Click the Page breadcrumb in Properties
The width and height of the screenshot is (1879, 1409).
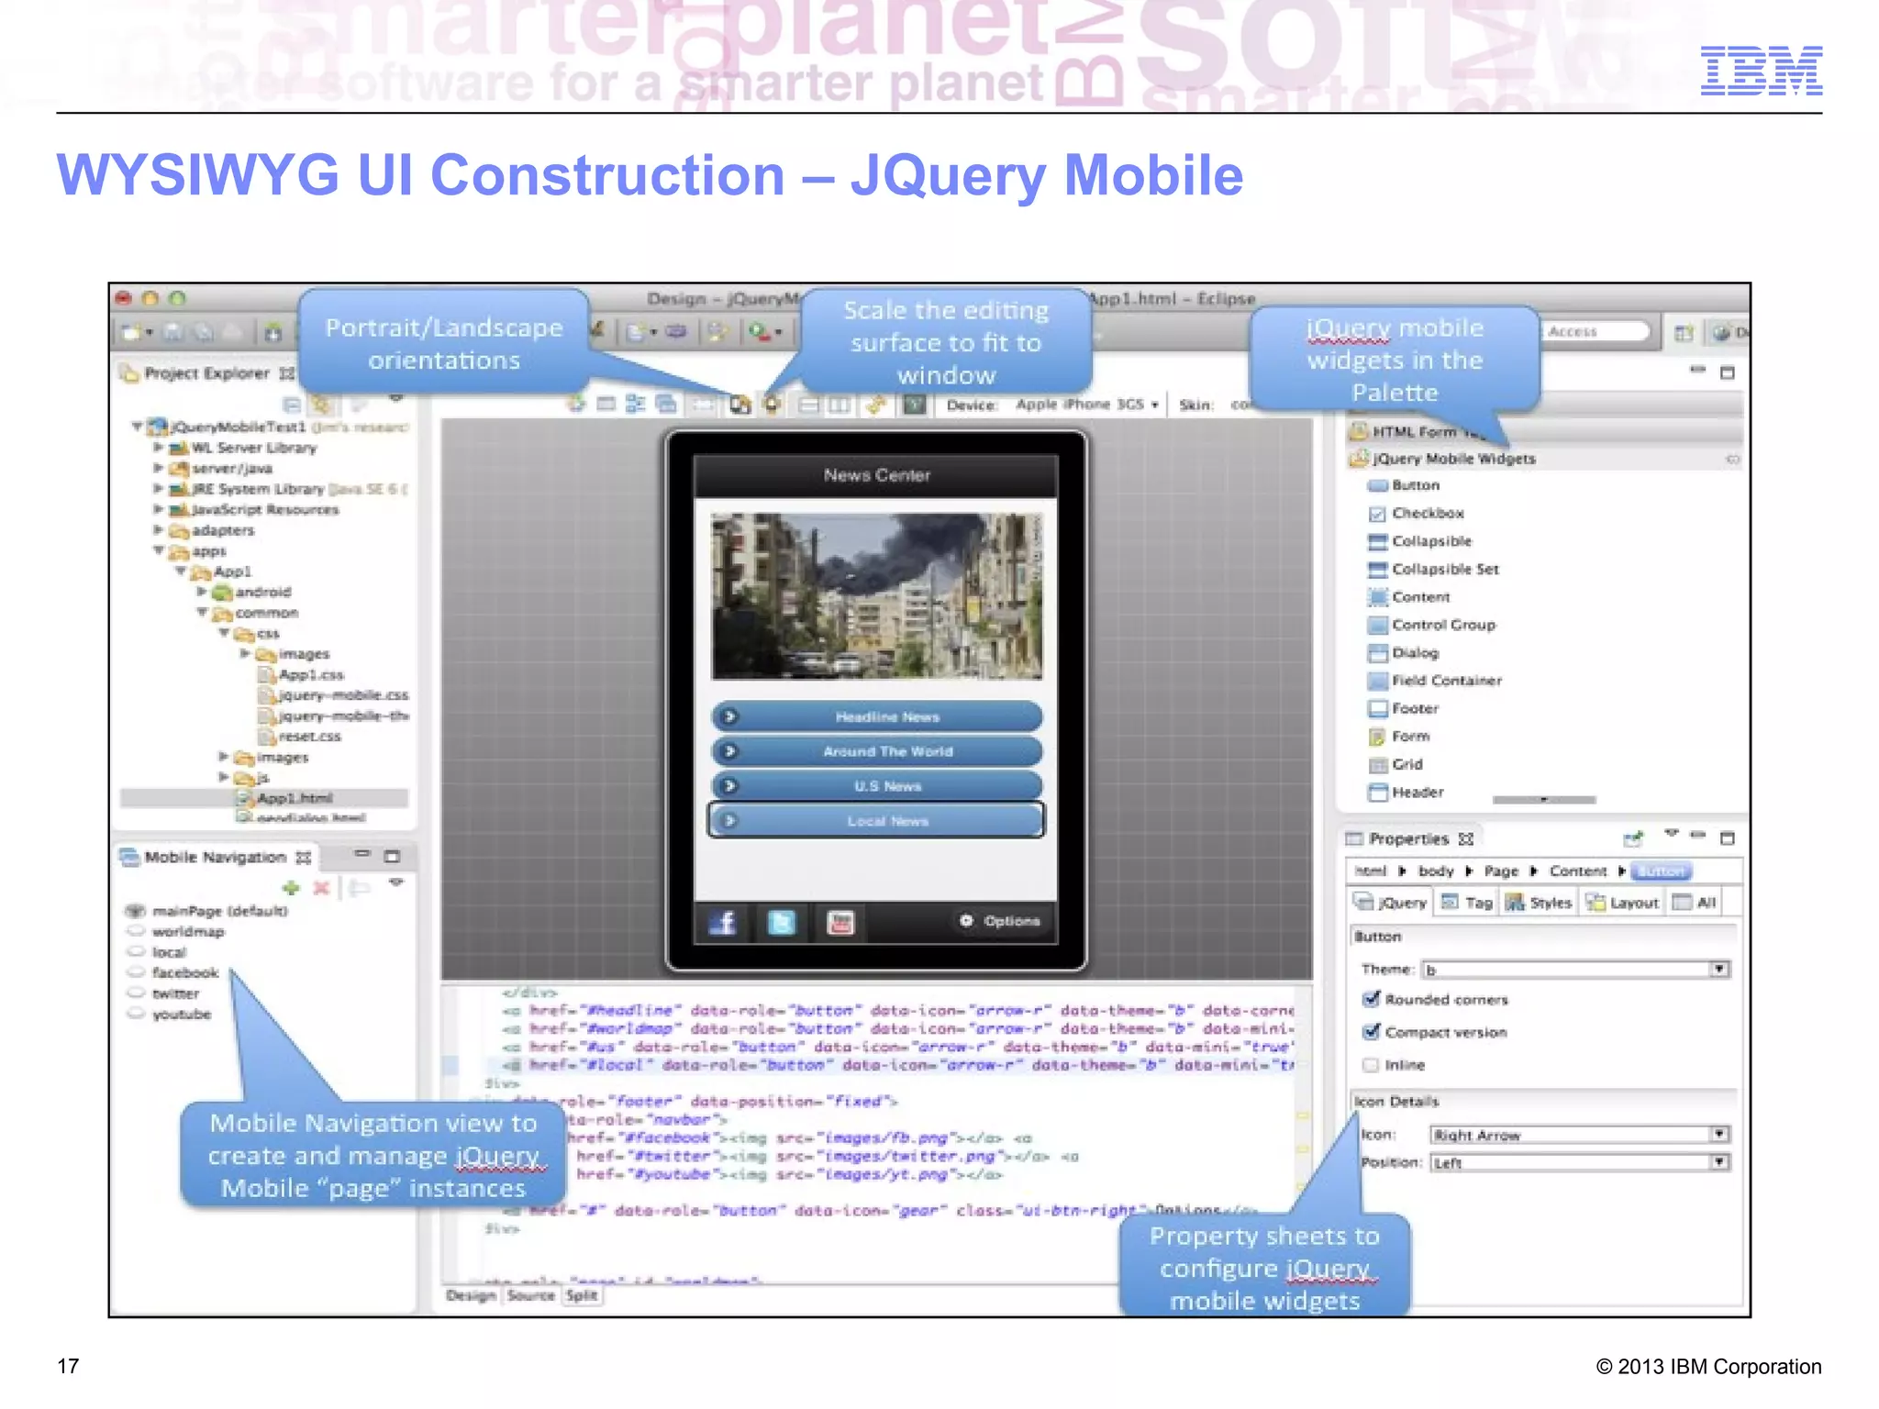point(1501,871)
